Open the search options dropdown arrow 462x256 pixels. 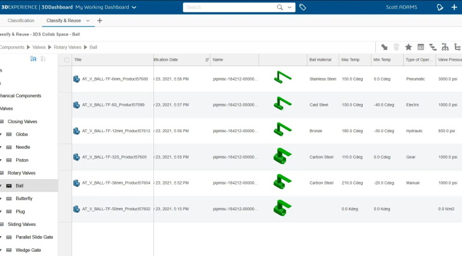pyautogui.click(x=291, y=8)
